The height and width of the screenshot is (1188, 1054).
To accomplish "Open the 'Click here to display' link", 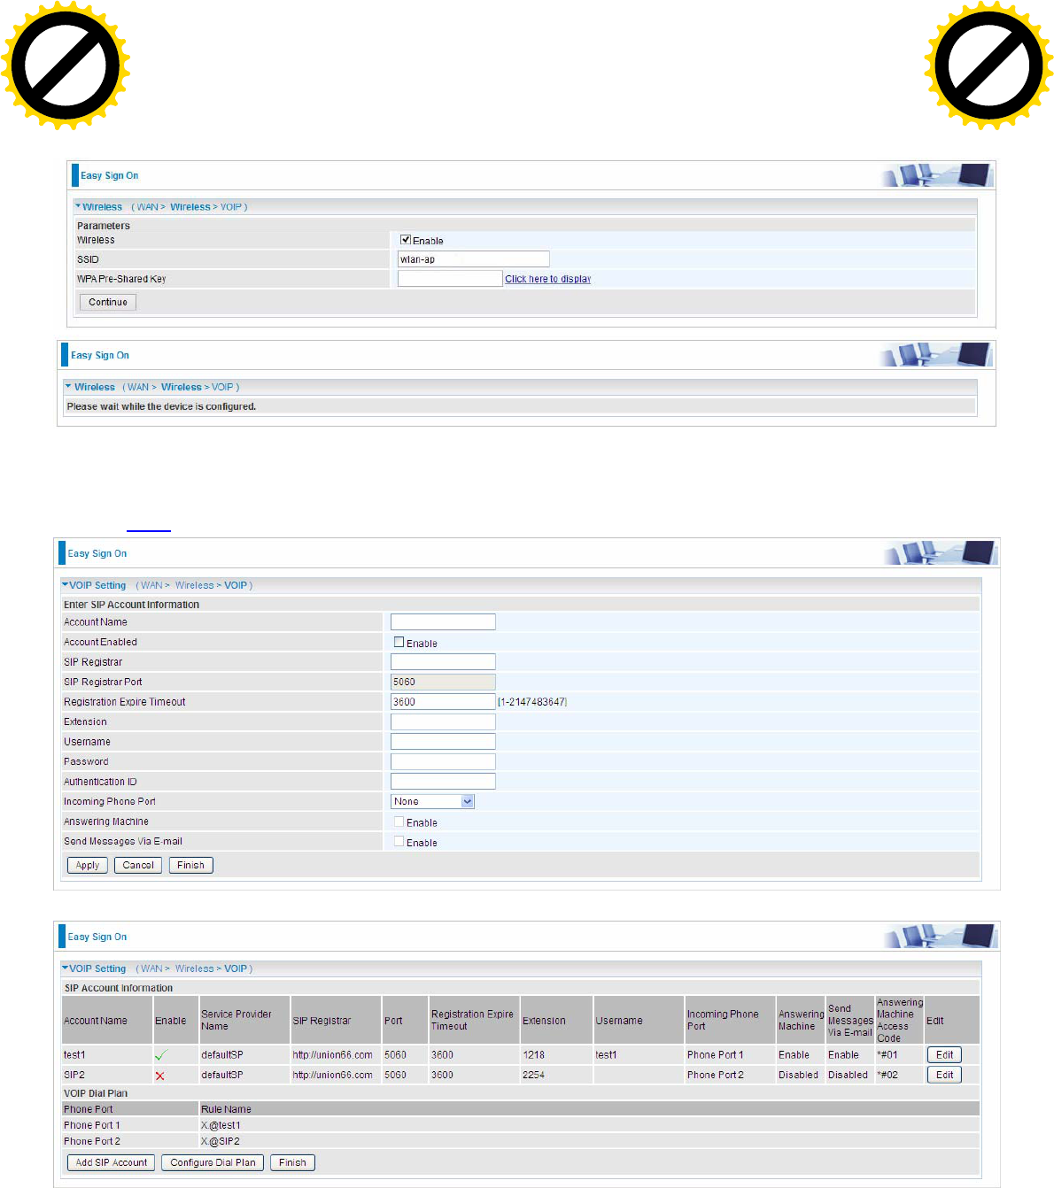I will [x=547, y=279].
